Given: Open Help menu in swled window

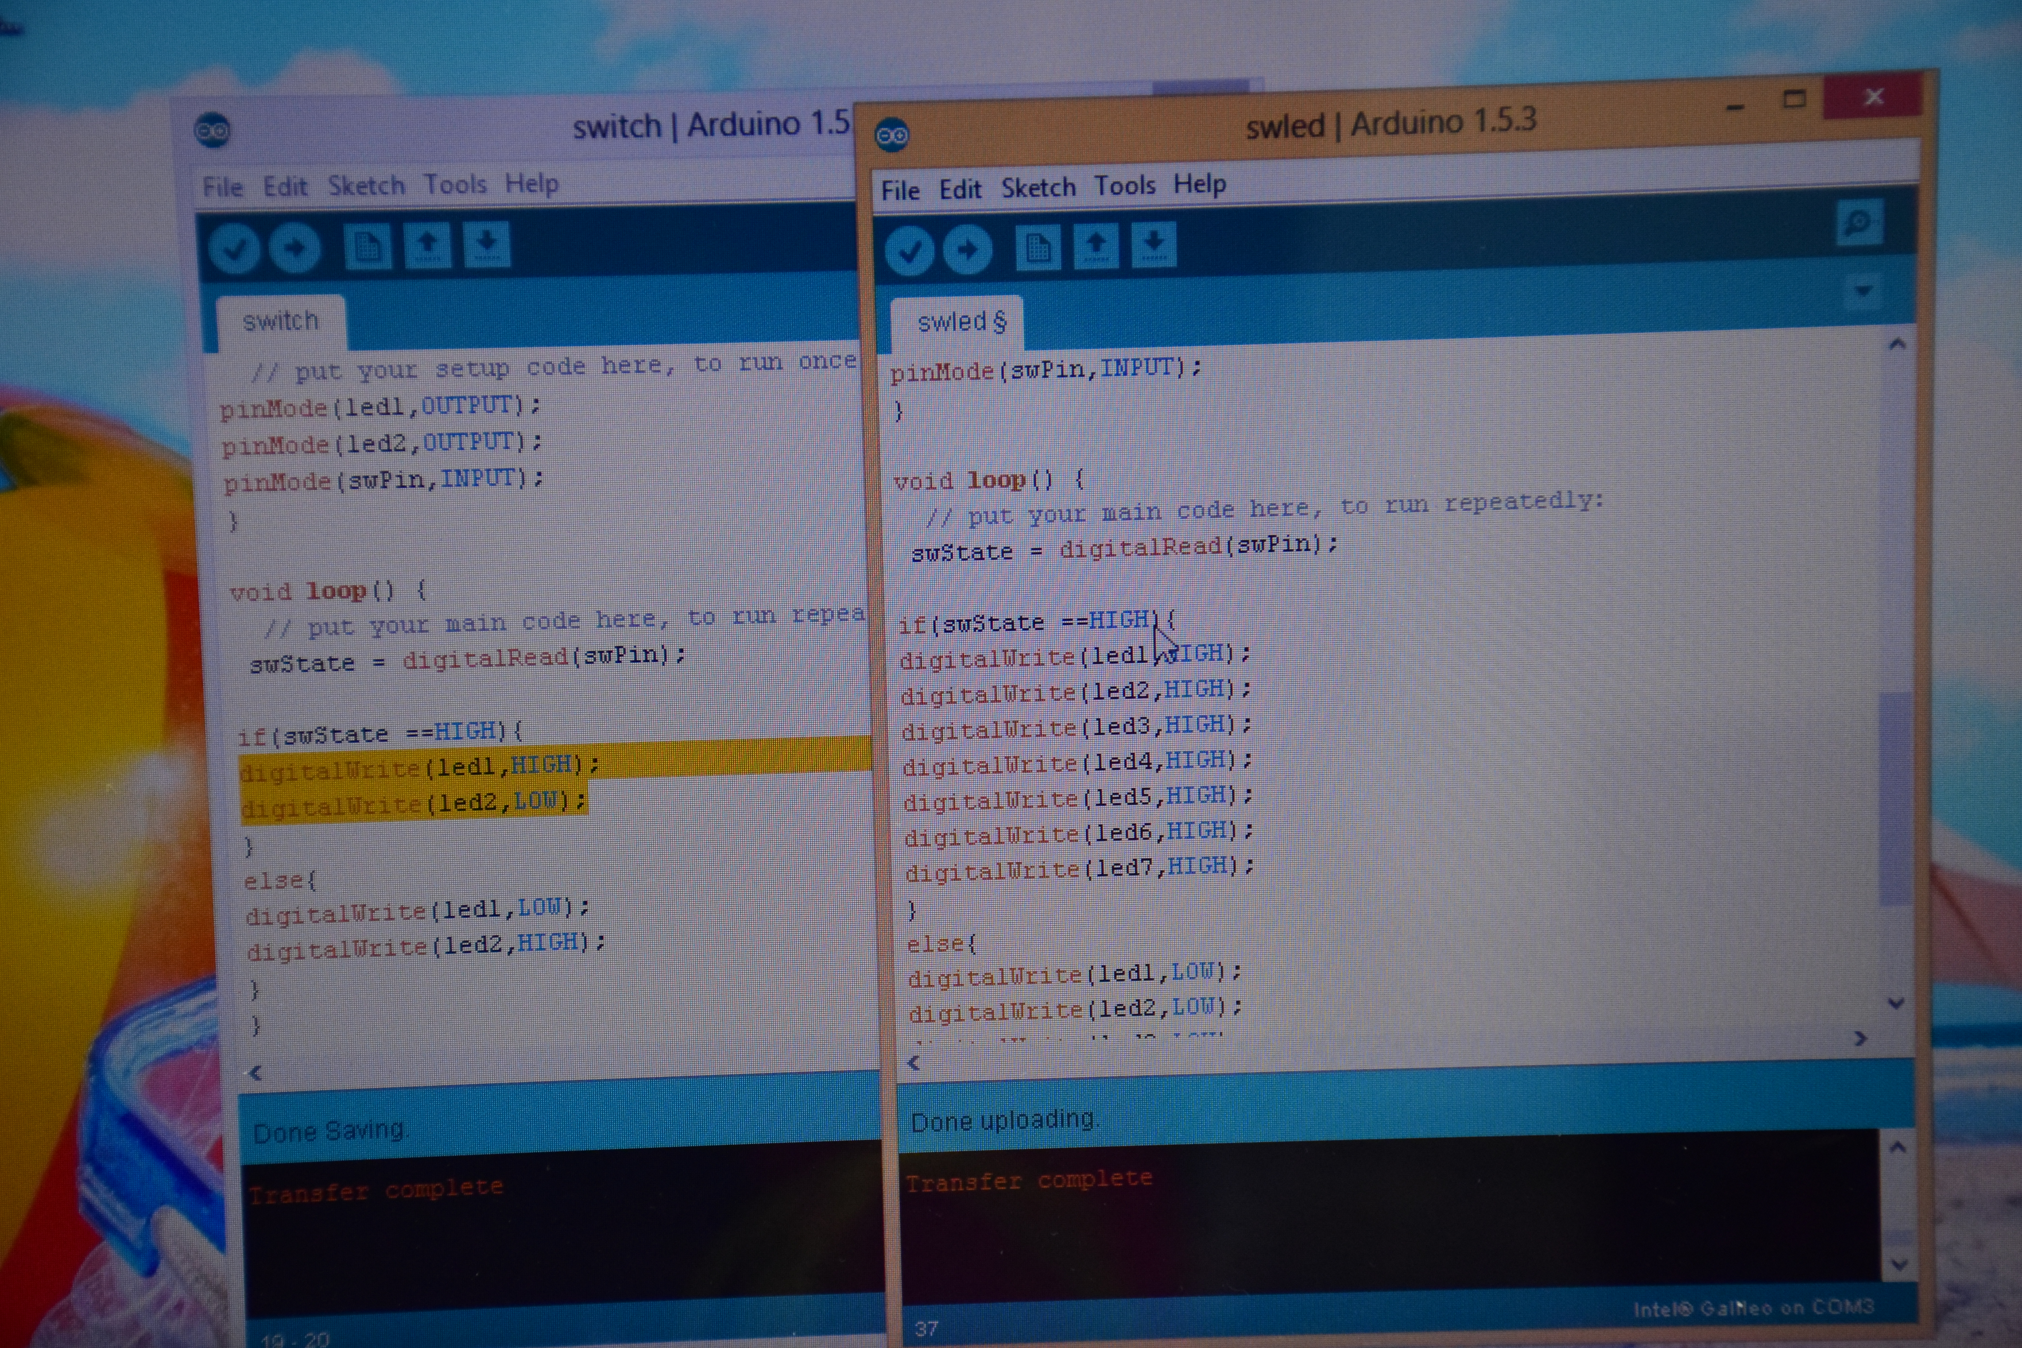Looking at the screenshot, I should pyautogui.click(x=1199, y=184).
